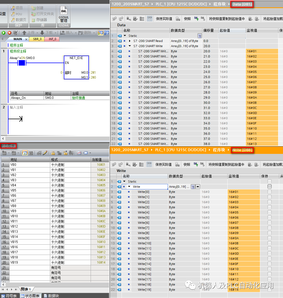Click the force lock icon in status chart

click(x=53, y=153)
